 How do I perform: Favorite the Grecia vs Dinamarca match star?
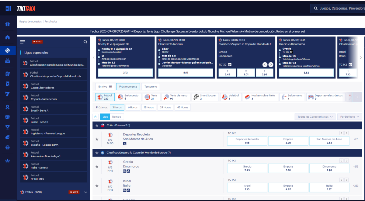97,166
